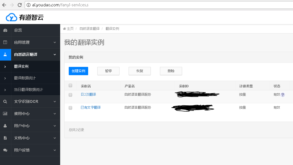Check the box for 已有文字翻译 row
Image resolution: width=293 pixels, height=165 pixels.
70,108
